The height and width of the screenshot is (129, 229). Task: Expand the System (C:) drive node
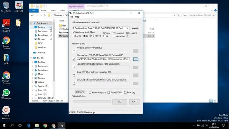33,86
